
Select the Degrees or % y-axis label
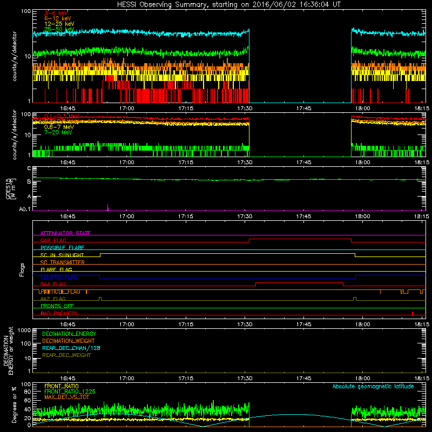click(14, 404)
